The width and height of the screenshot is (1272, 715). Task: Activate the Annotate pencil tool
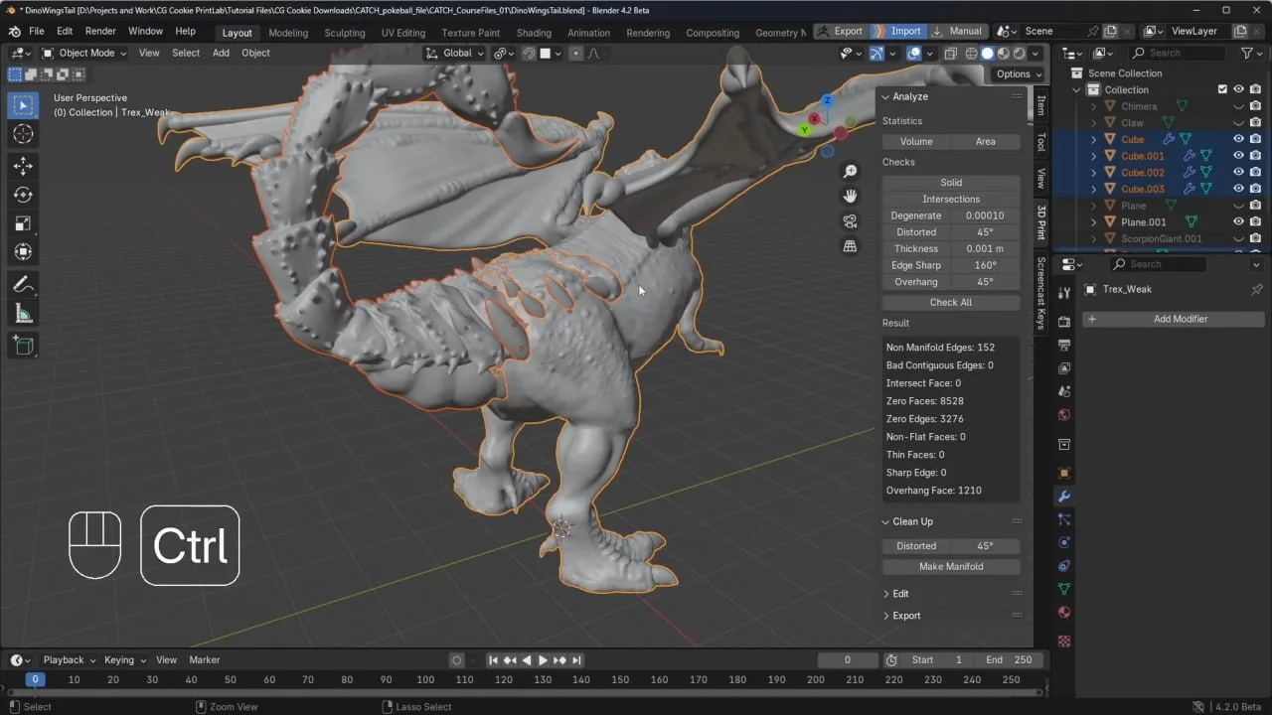pyautogui.click(x=23, y=285)
